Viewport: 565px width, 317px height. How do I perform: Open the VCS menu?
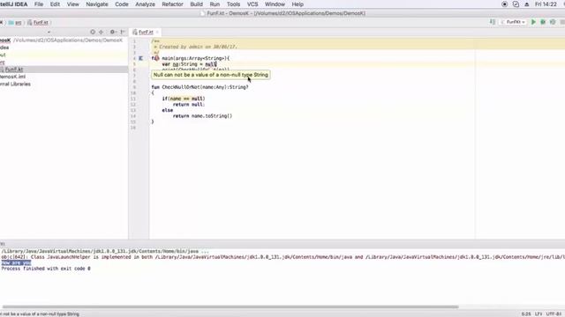point(252,4)
